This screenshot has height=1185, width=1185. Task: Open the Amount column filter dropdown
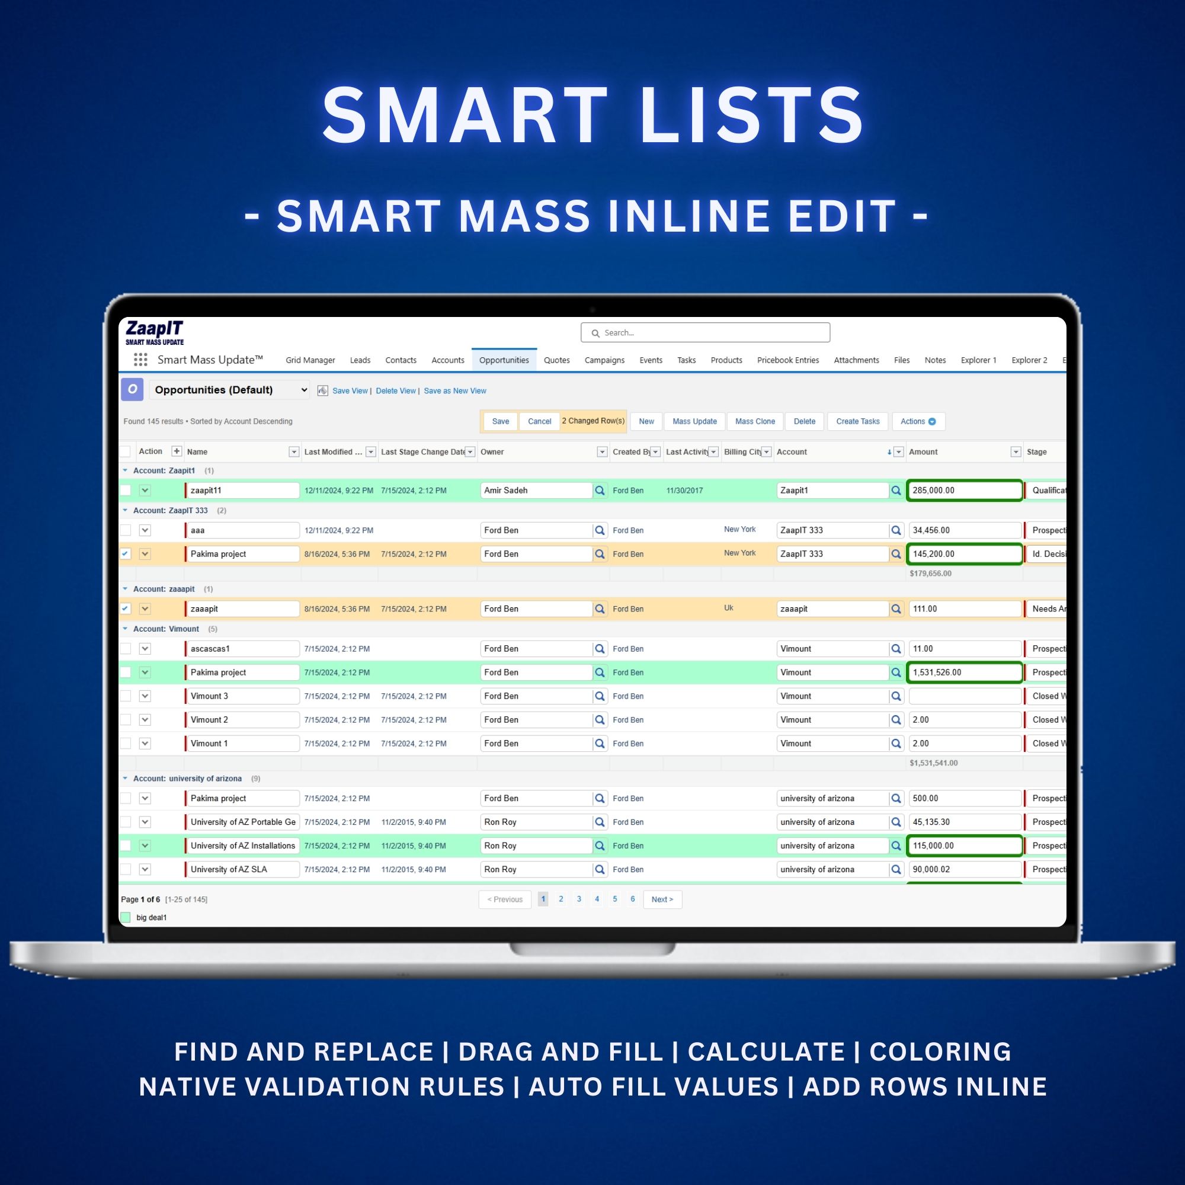coord(1016,452)
